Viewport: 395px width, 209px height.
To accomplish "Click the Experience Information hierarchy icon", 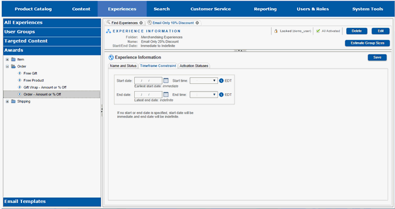I will coord(108,31).
